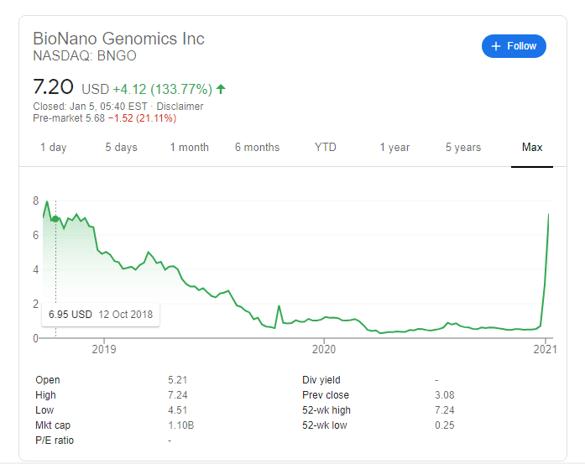The height and width of the screenshot is (464, 585).
Task: Open the 5 years chart range
Action: tap(462, 147)
